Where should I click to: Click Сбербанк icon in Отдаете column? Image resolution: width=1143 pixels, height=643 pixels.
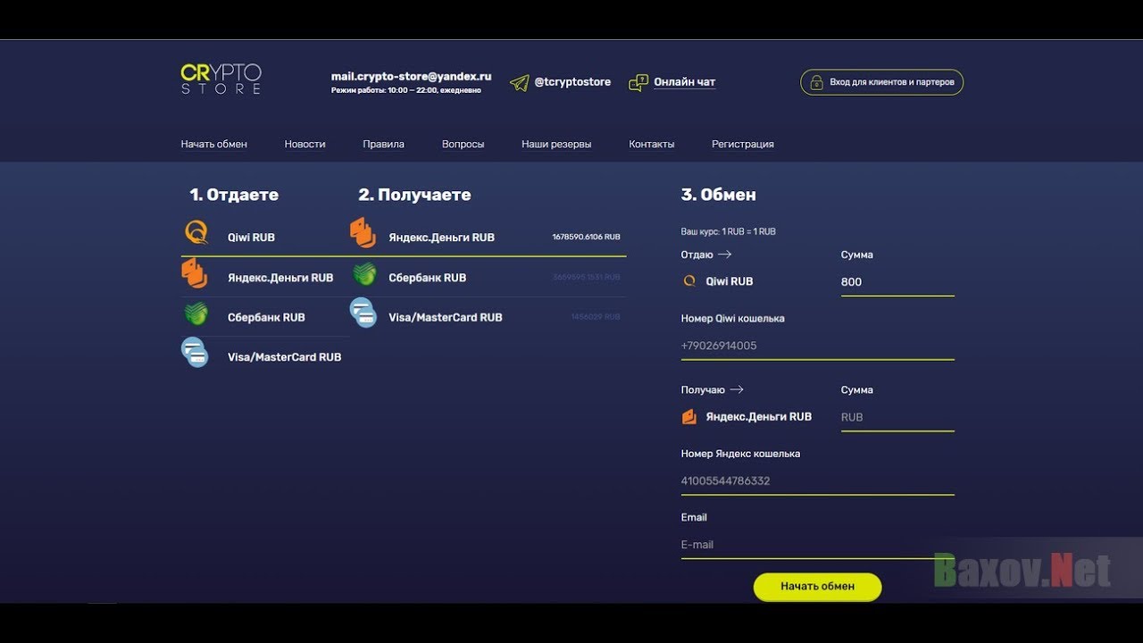click(196, 313)
